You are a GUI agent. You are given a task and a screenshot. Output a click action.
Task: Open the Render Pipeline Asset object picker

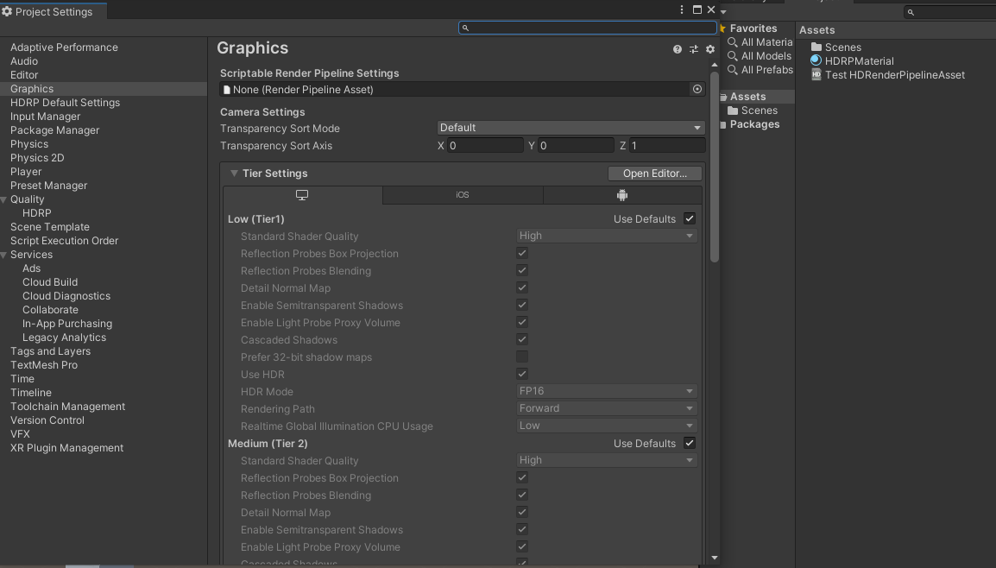coord(697,90)
